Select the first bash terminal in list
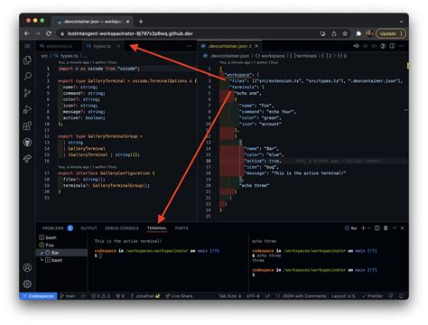The image size is (428, 325). [x=61, y=237]
